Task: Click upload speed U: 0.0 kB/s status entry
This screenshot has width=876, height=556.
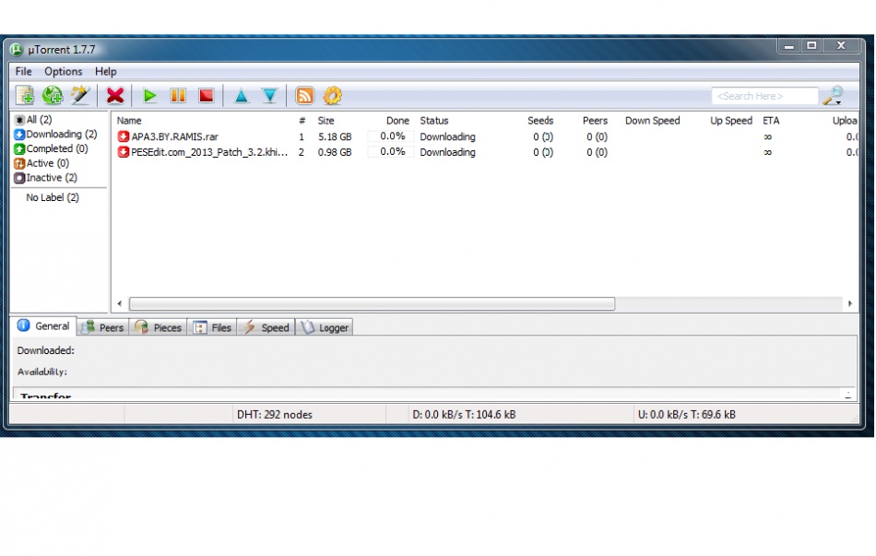Action: [x=687, y=415]
